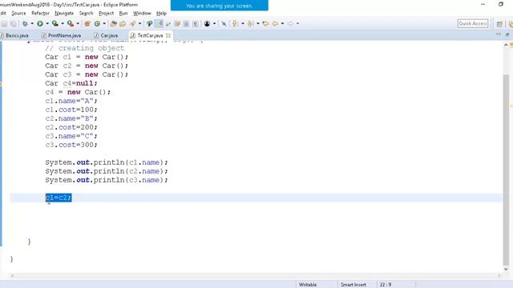Open the Refactor menu
This screenshot has height=288, width=513.
coord(40,13)
